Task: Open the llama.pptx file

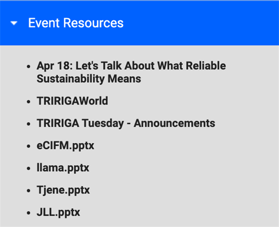Action: pos(63,168)
